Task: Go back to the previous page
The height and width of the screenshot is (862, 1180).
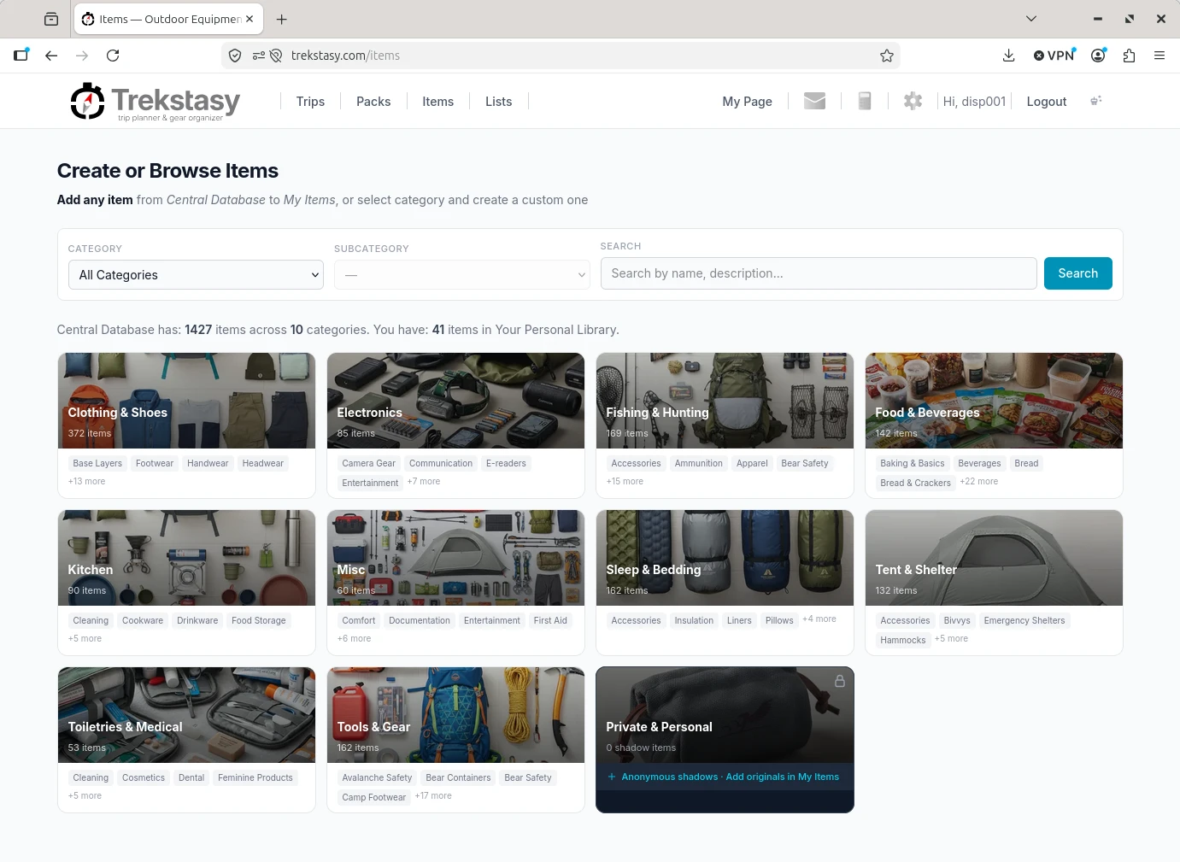Action: point(51,56)
